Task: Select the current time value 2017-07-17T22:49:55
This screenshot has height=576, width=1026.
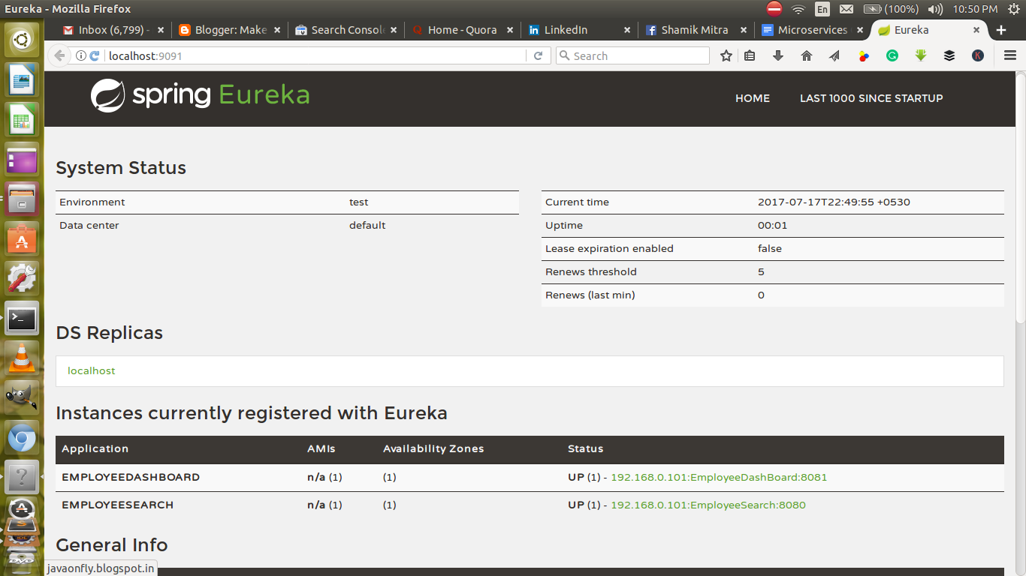Action: [x=834, y=202]
